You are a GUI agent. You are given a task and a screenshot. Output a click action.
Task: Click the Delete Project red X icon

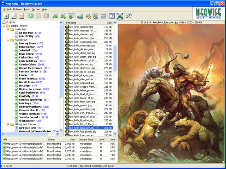tap(22, 16)
